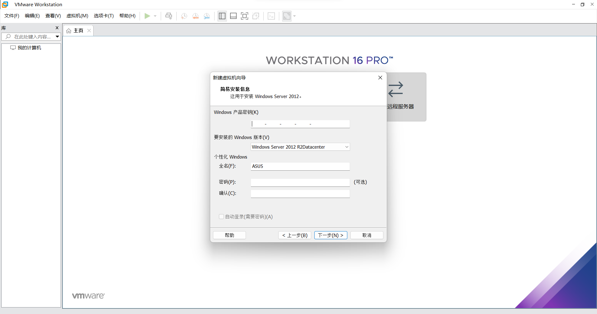This screenshot has height=314, width=597.
Task: Click the VMware Workstation app icon
Action: (5, 4)
